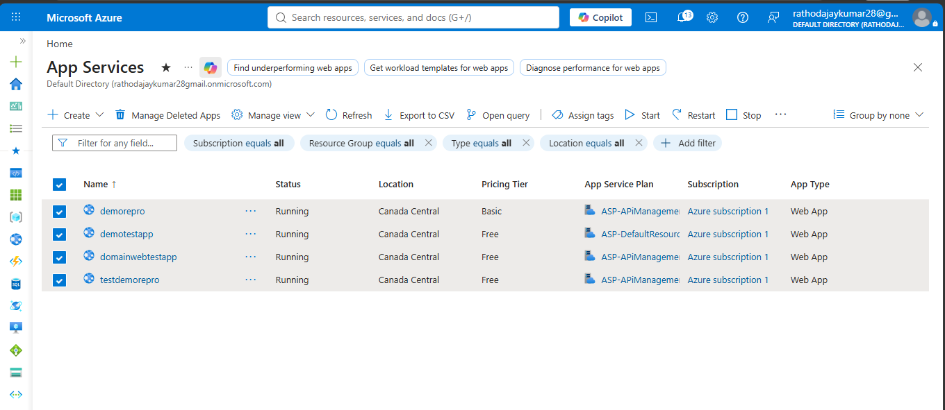Open Resource groups cube icon in sidebar

[16, 217]
